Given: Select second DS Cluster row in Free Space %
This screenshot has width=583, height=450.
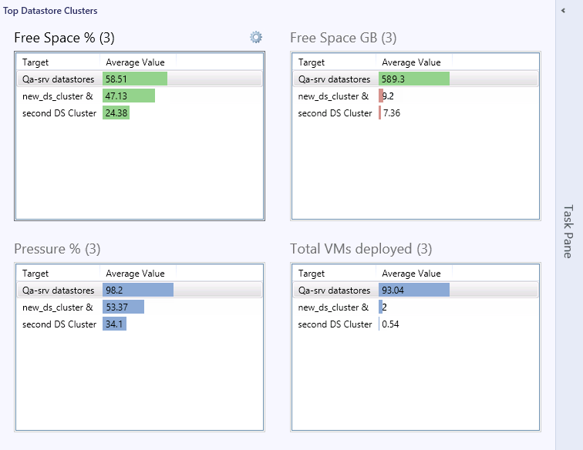Looking at the screenshot, I should [x=140, y=113].
